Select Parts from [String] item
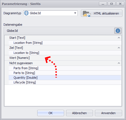The height and width of the screenshot is (120, 126). [x=65, y=68]
